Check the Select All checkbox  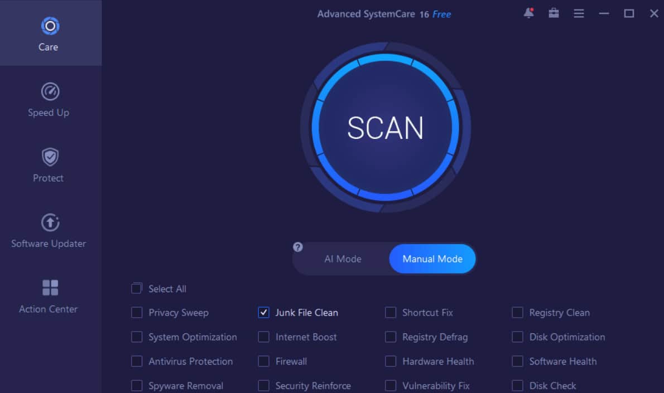pos(136,289)
